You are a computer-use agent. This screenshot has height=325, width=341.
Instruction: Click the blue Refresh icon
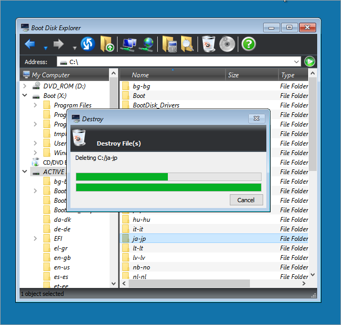coord(88,44)
